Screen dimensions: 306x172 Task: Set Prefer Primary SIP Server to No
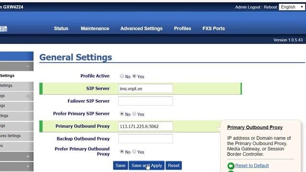122,114
